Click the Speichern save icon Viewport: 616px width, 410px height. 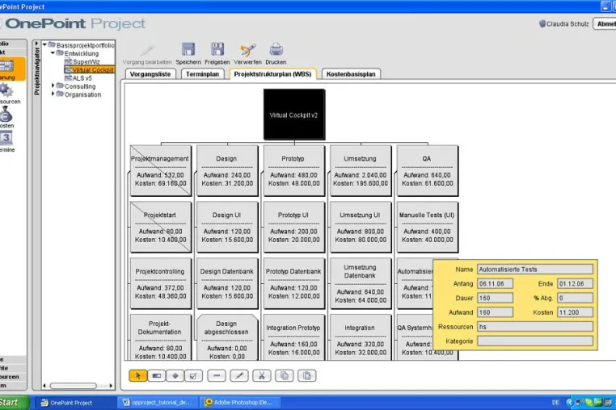[x=188, y=50]
